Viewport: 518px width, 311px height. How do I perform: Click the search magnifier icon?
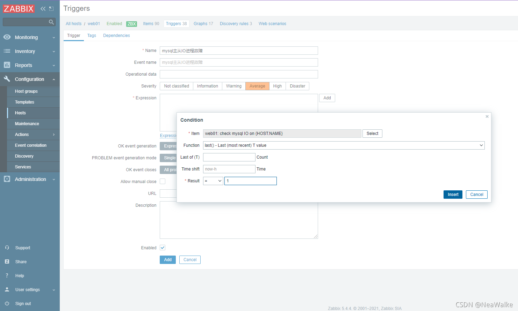coord(51,22)
